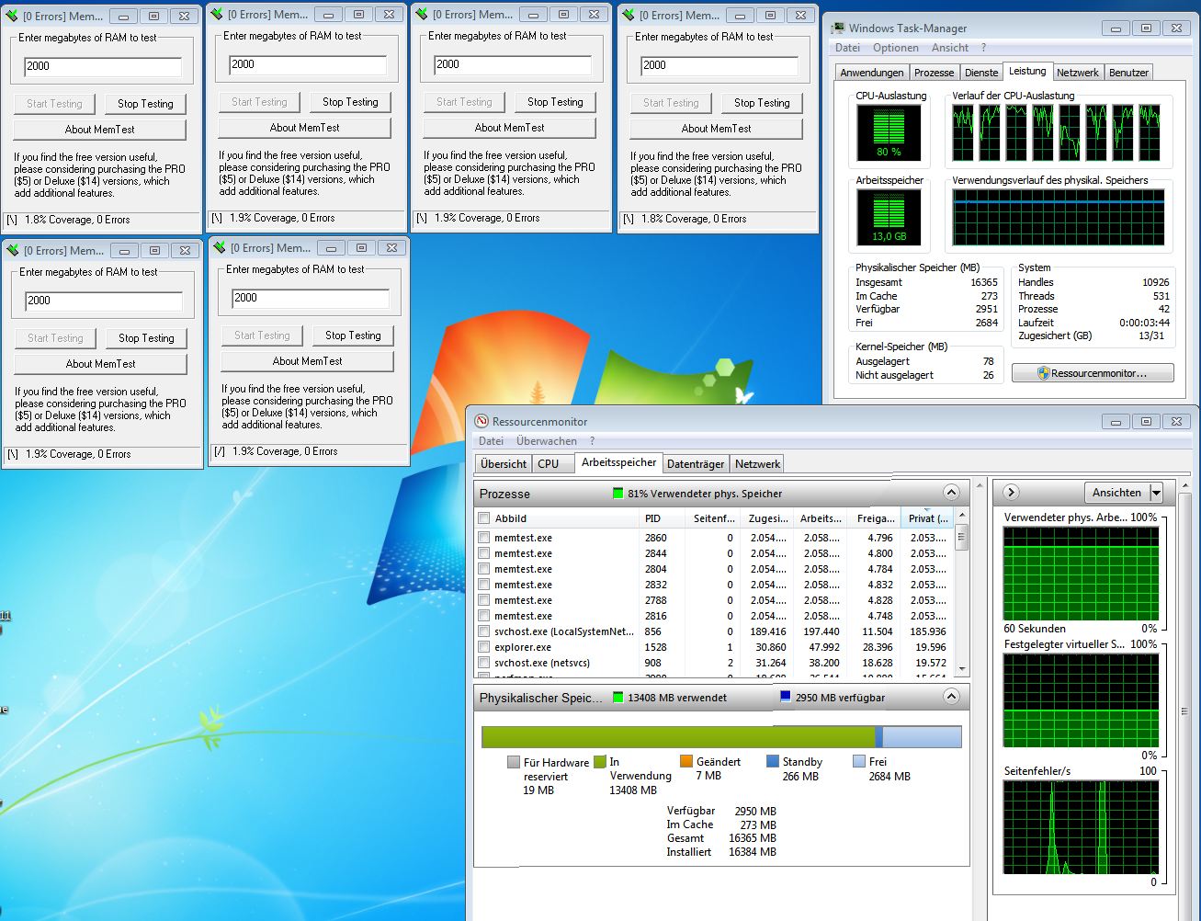
Task: Sort processes by the Arbeits... column header
Action: coord(820,518)
